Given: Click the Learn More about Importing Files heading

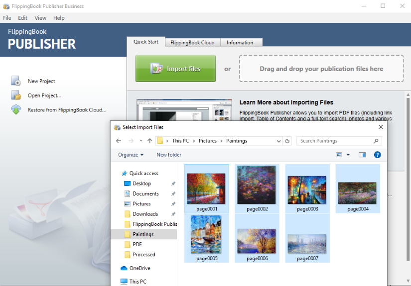Looking at the screenshot, I should pyautogui.click(x=286, y=102).
